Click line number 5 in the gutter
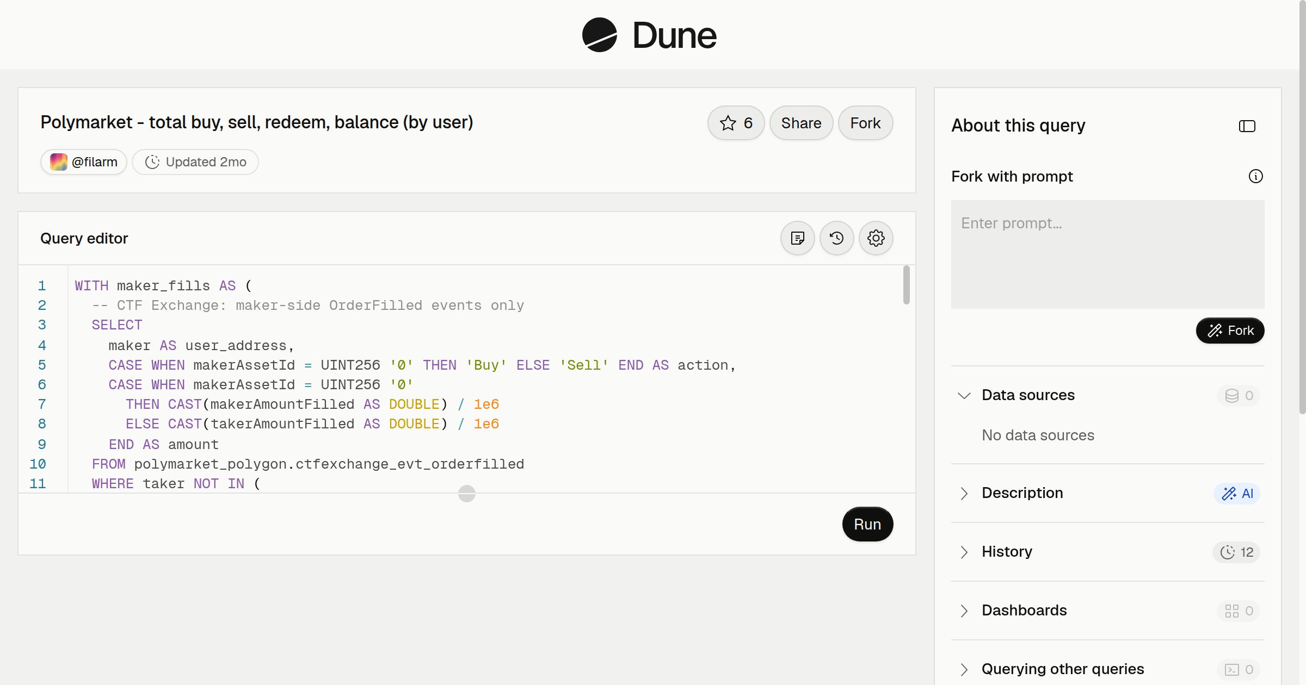Screen dimensions: 1306x685 click(x=42, y=365)
